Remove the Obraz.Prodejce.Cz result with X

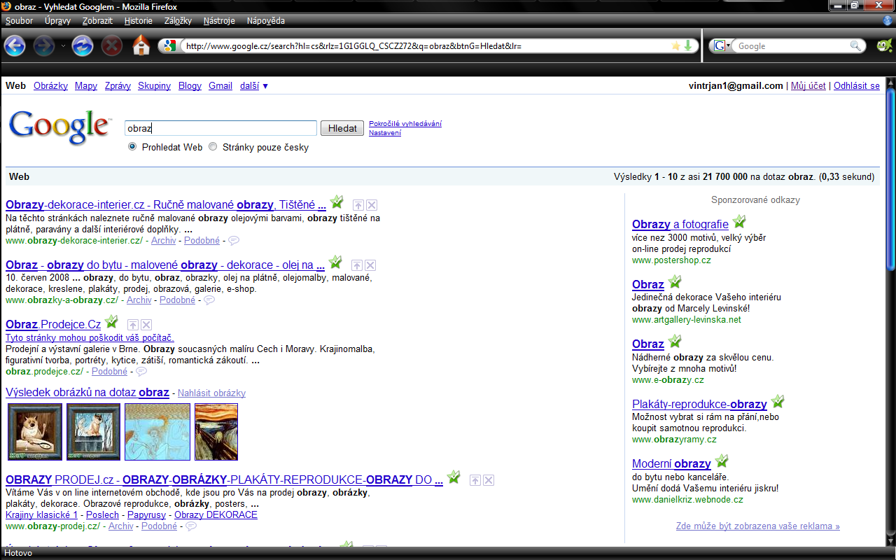[x=146, y=325]
